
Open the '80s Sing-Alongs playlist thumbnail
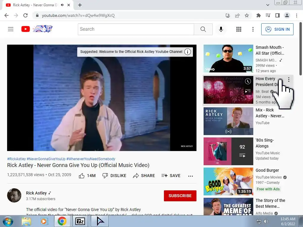coord(228,151)
